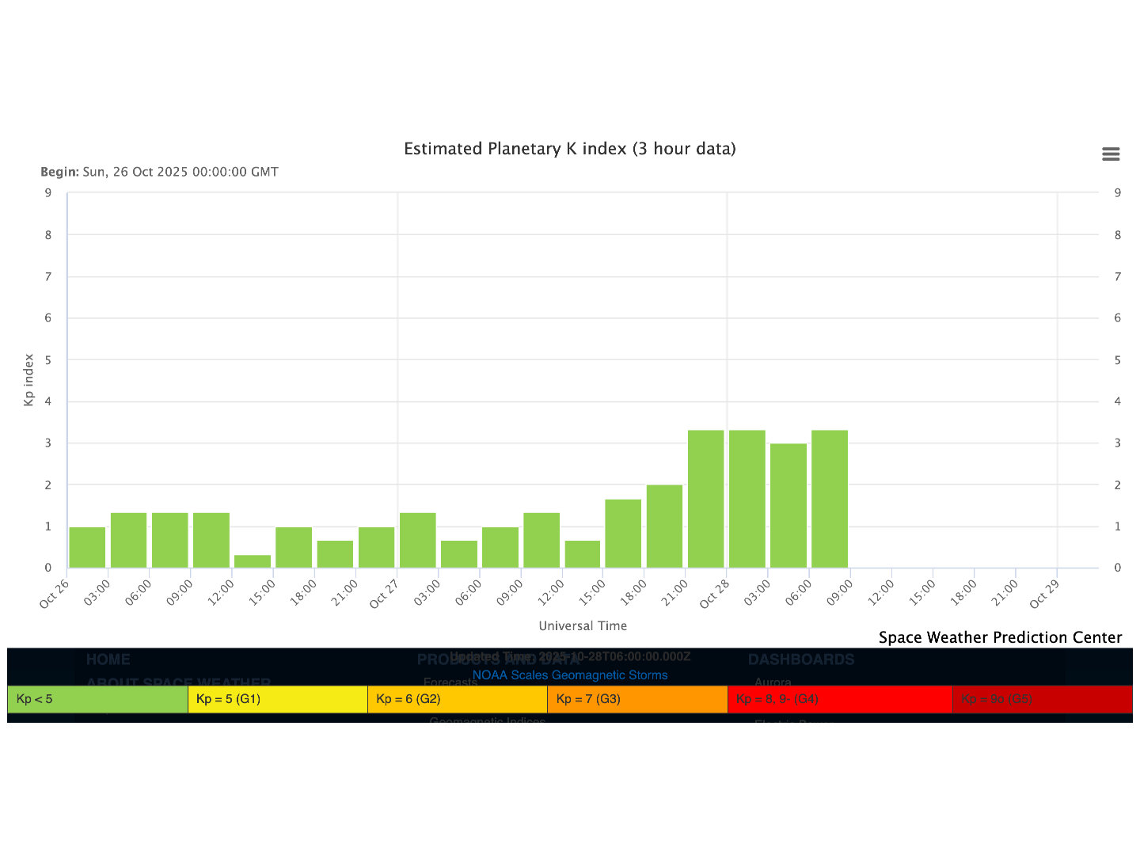The width and height of the screenshot is (1140, 855).
Task: Select the Kp = 6 (G2) legend box
Action: 457,699
